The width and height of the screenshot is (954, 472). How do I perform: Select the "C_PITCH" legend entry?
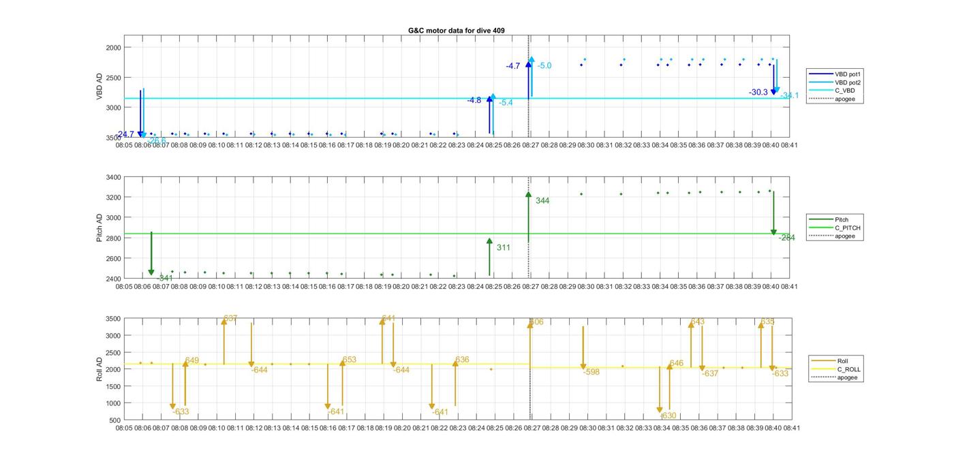(848, 228)
